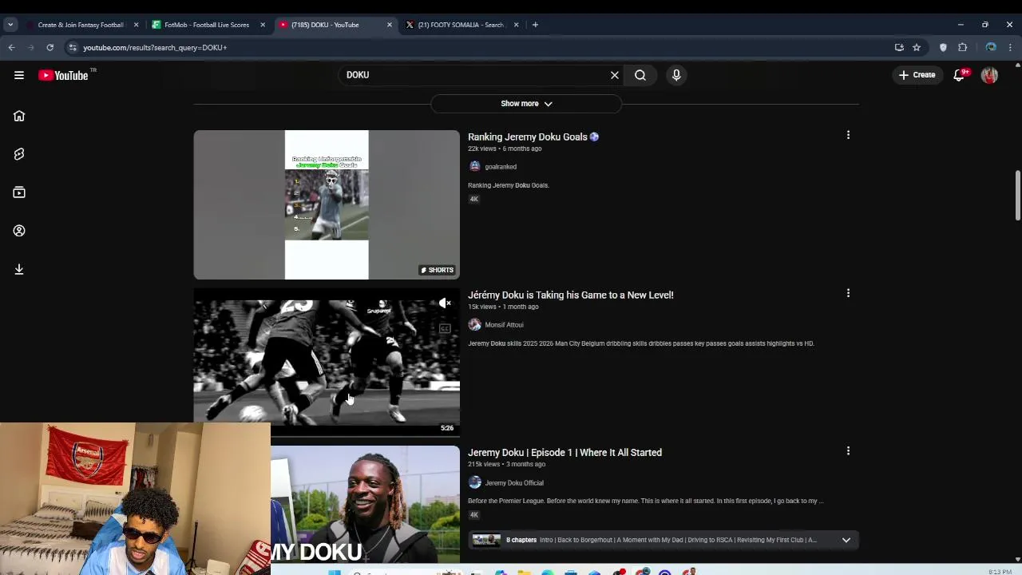View site information icon in the address bar
This screenshot has width=1022, height=575.
[x=73, y=47]
